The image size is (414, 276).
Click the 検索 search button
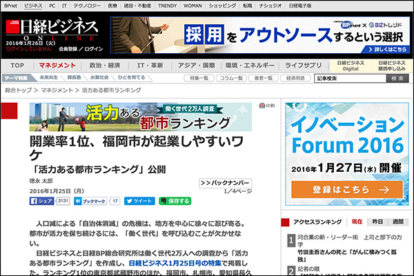(396, 79)
